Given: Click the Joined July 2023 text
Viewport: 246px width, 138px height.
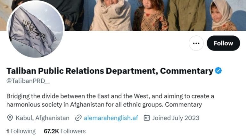Looking at the screenshot, I should click(x=176, y=118).
